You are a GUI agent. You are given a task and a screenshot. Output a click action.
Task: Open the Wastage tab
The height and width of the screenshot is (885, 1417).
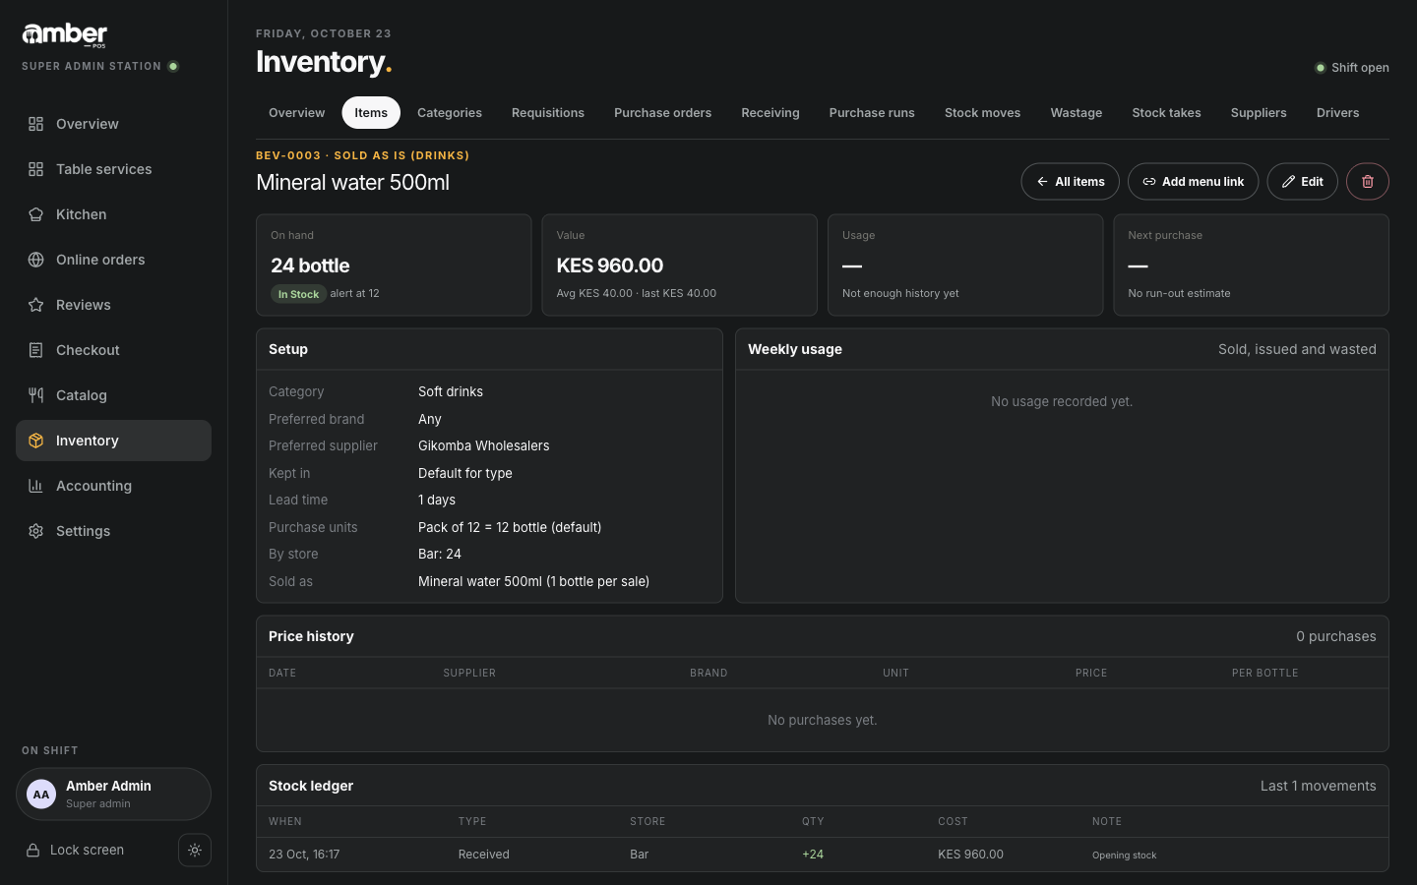click(1077, 113)
